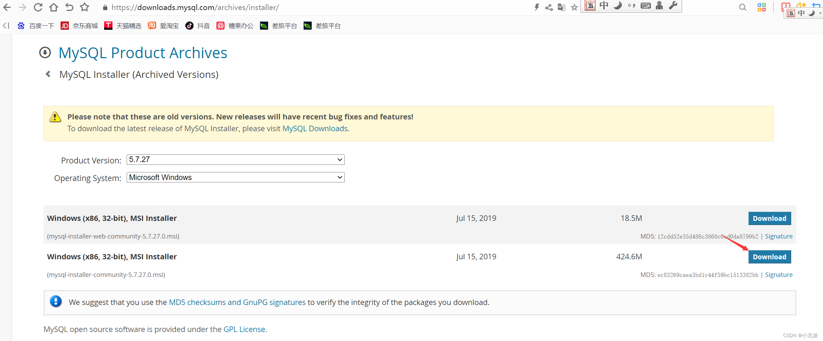Click the mysql-installer-community-5.7.27.0.msi filename
Viewport: 823px width, 341px height.
106,275
